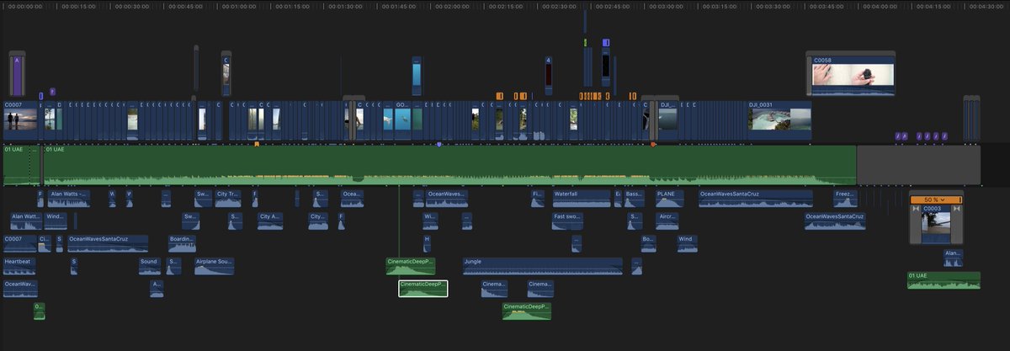Image resolution: width=1010 pixels, height=351 pixels.
Task: Select the PLANE audio clip
Action: click(669, 198)
